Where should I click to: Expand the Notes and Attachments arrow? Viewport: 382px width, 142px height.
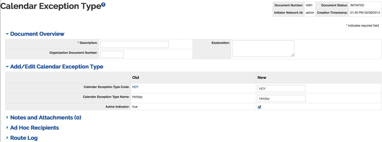(x=7, y=117)
